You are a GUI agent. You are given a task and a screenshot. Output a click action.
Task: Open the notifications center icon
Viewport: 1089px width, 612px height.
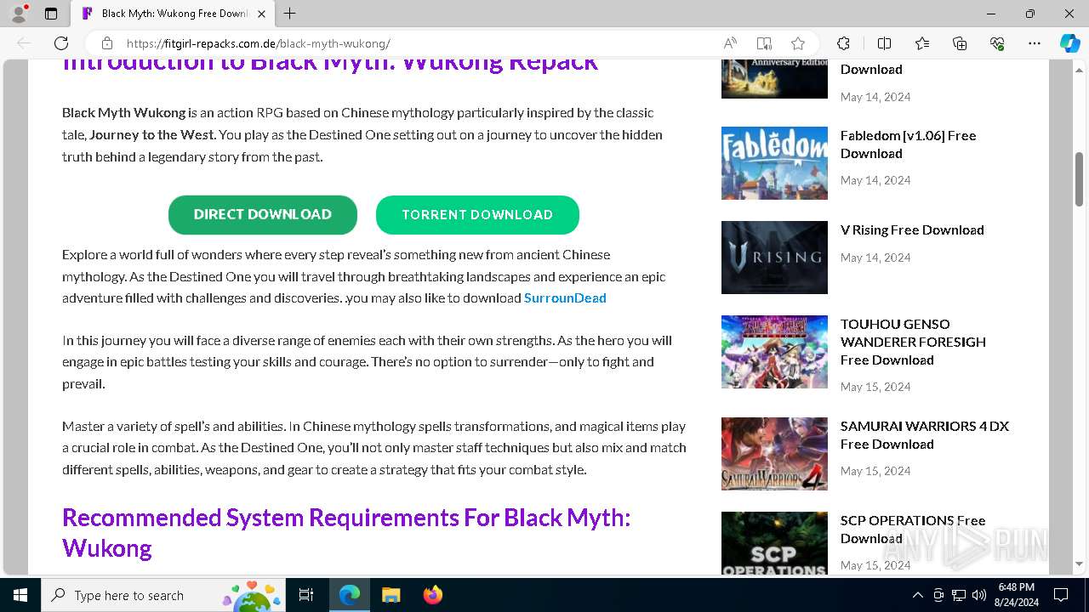tap(1061, 595)
